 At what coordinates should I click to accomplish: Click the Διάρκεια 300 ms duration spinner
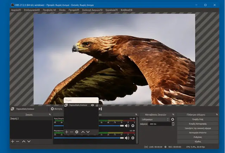coord(159,124)
